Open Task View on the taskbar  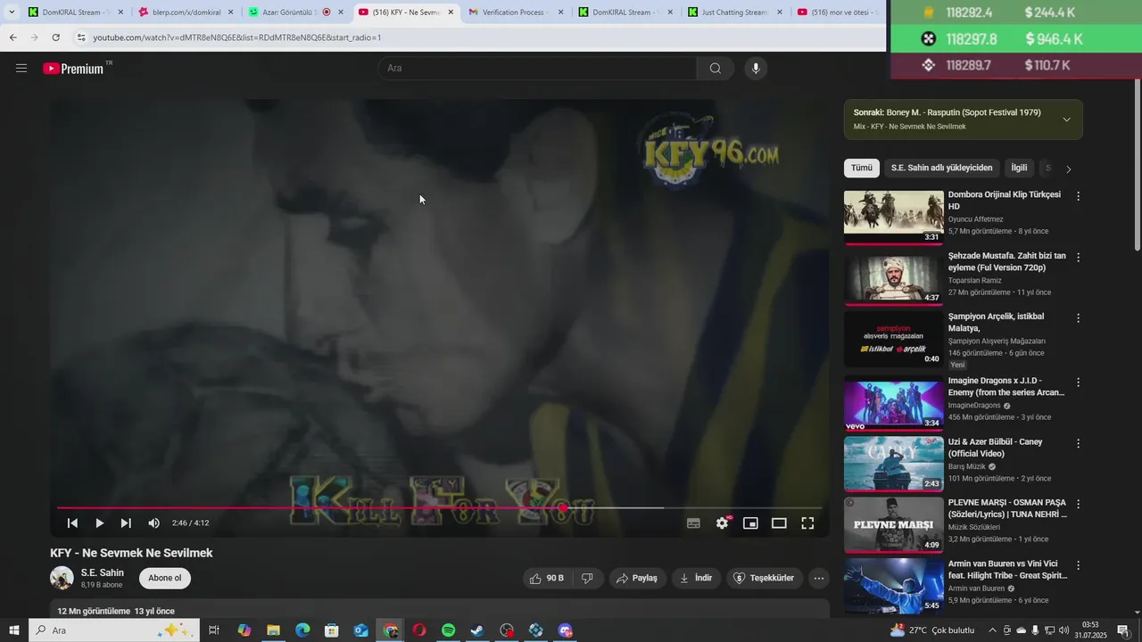coord(214,630)
